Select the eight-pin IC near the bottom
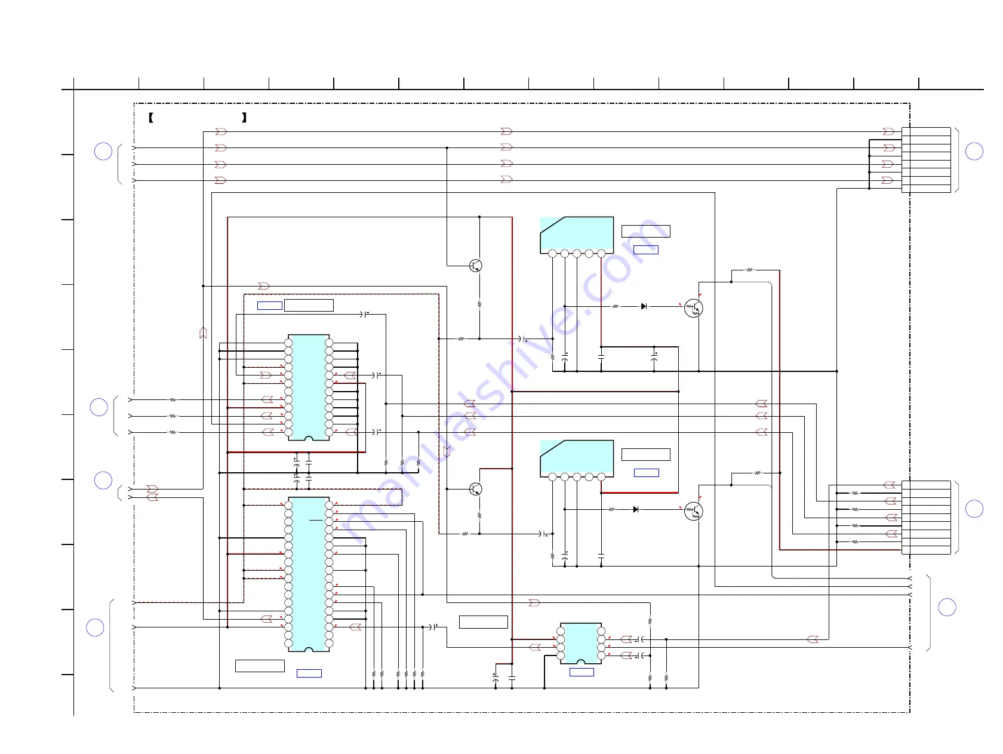This screenshot has height=754, width=1003. [581, 644]
